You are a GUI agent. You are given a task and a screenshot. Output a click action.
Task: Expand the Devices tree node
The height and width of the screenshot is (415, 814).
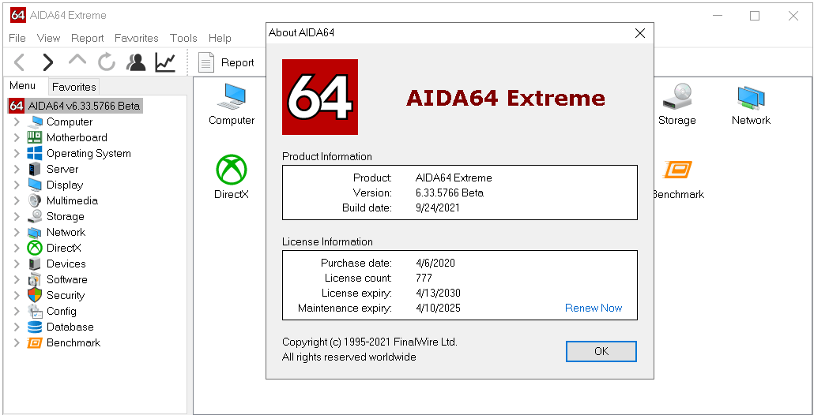(x=17, y=264)
